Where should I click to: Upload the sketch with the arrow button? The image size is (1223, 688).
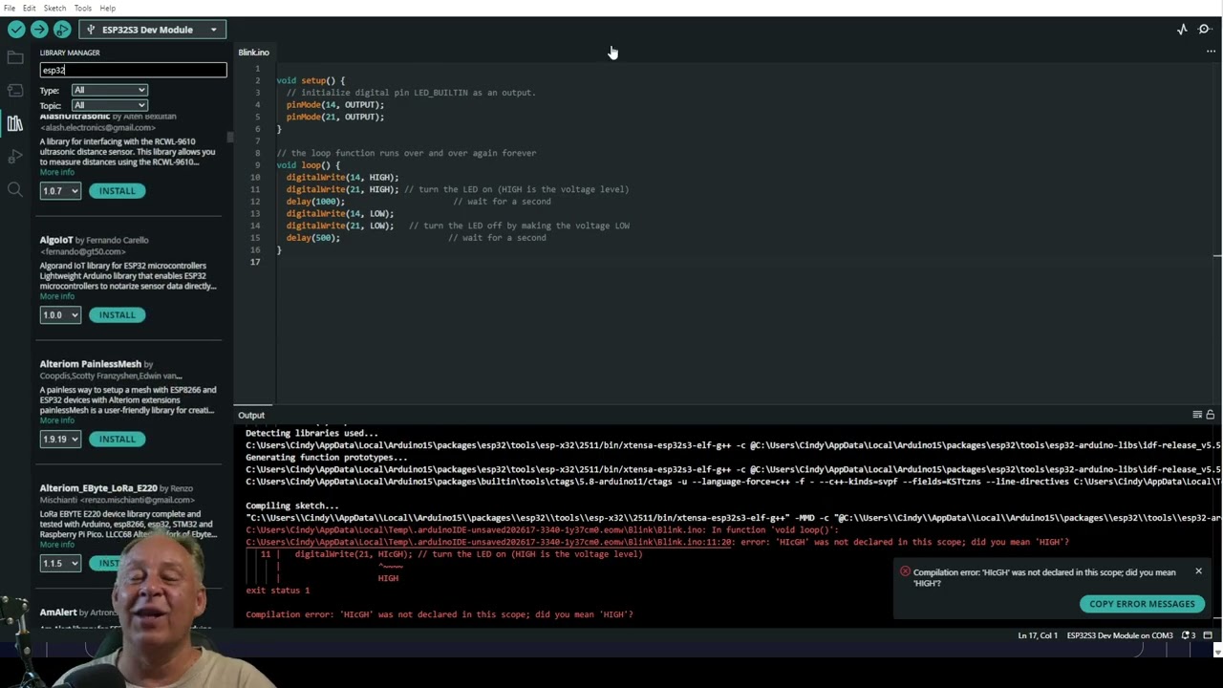[x=39, y=30]
